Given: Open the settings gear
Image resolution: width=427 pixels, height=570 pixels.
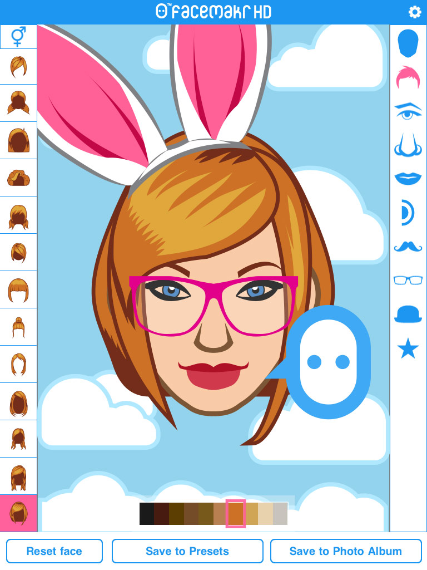Looking at the screenshot, I should (x=414, y=12).
